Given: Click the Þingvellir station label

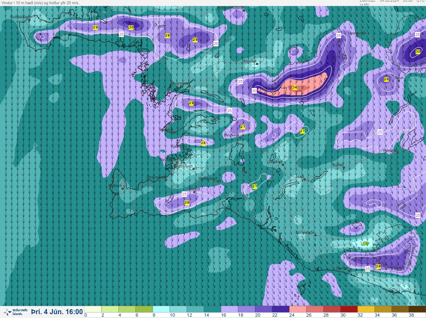Looking at the screenshot, I should coord(231,135).
